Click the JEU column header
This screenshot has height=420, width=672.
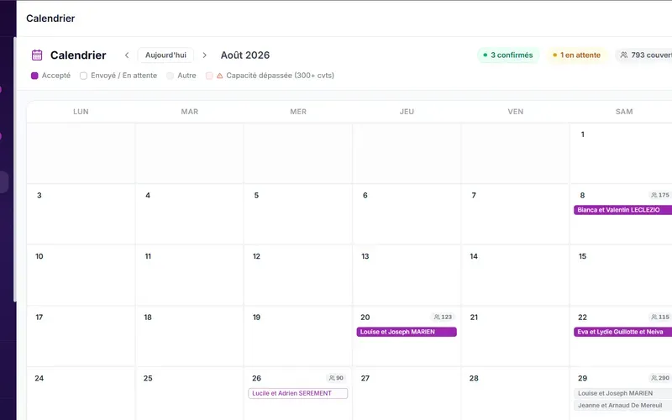pyautogui.click(x=407, y=112)
